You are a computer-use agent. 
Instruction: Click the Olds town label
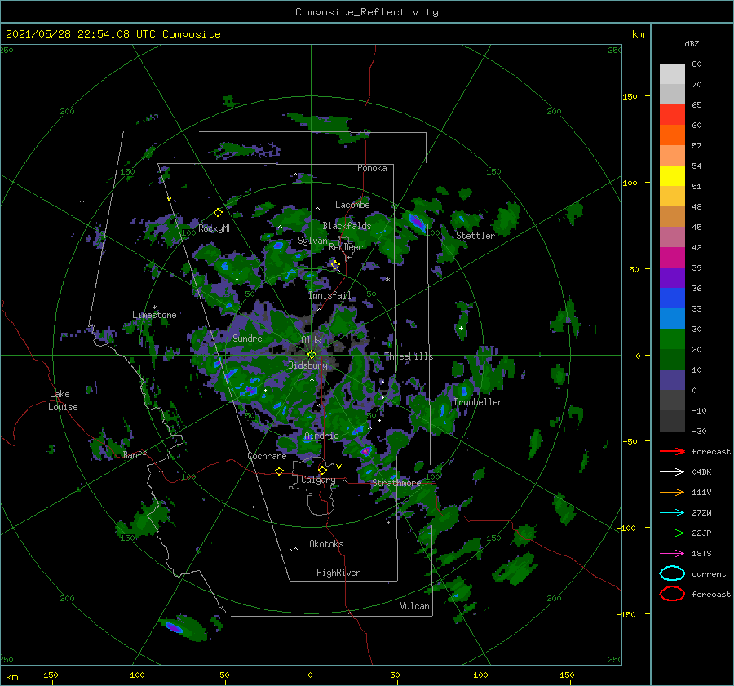(311, 340)
